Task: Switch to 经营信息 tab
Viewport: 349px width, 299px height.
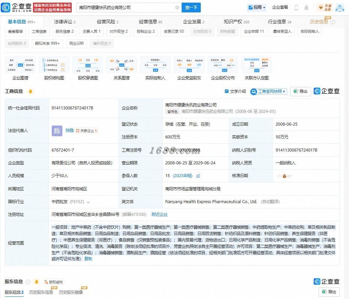Action: (x=151, y=22)
